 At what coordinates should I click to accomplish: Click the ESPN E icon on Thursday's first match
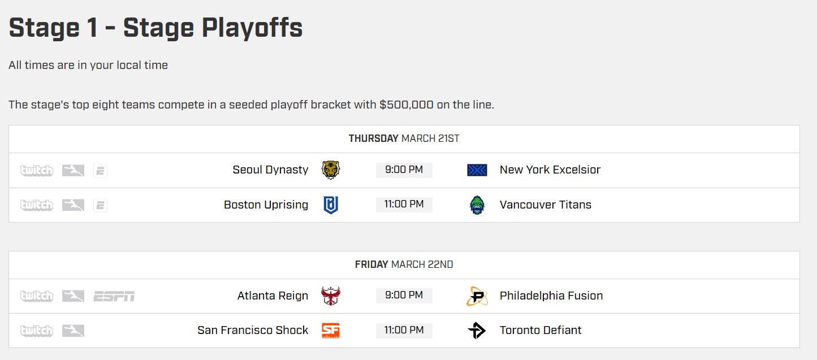[100, 170]
